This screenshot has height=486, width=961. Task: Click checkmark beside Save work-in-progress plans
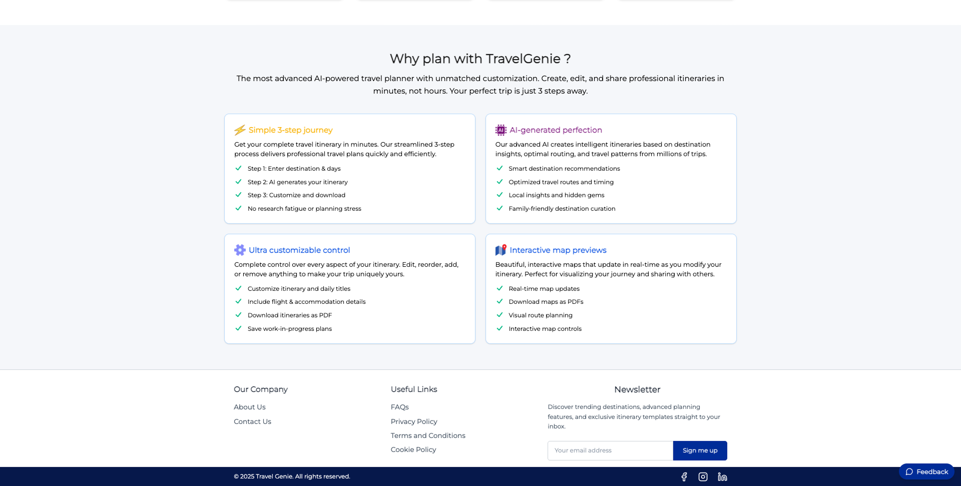pyautogui.click(x=239, y=328)
